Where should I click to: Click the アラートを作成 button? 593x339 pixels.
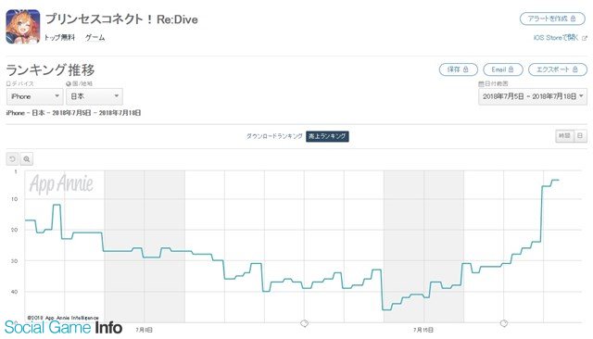point(552,19)
